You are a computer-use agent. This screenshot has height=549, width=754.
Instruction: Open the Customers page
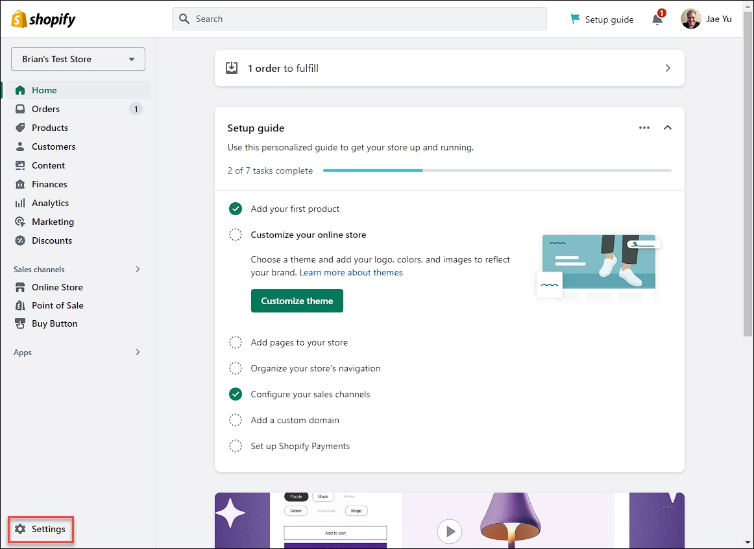tap(54, 146)
